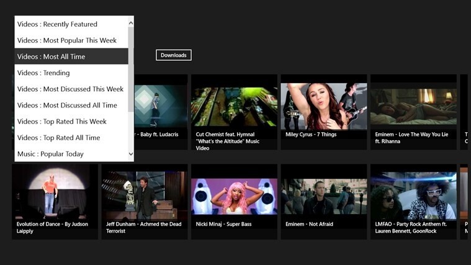Select Videos : Recently Featured option
The width and height of the screenshot is (471, 265).
[x=57, y=24]
